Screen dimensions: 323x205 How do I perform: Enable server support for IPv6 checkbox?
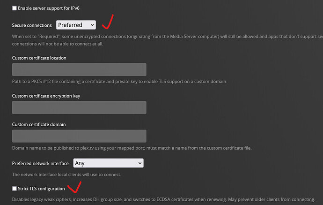(x=14, y=8)
